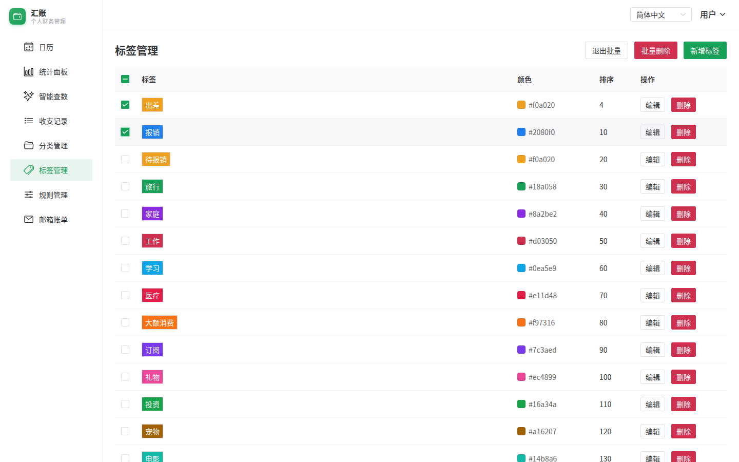The width and height of the screenshot is (739, 462).
Task: Check the 待报销 tag checkbox
Action: (125, 159)
